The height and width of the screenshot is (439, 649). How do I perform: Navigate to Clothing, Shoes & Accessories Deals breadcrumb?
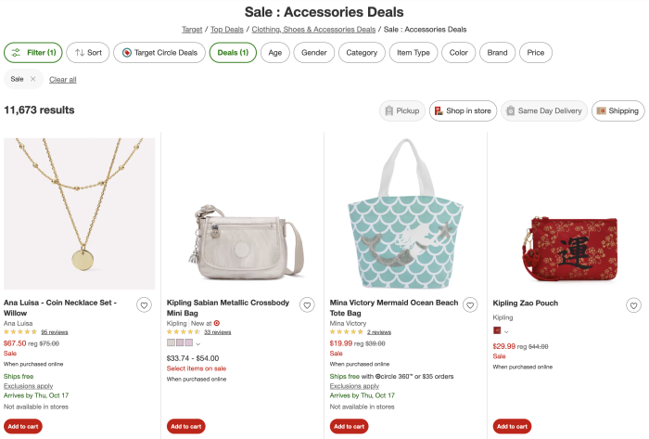[x=313, y=29]
